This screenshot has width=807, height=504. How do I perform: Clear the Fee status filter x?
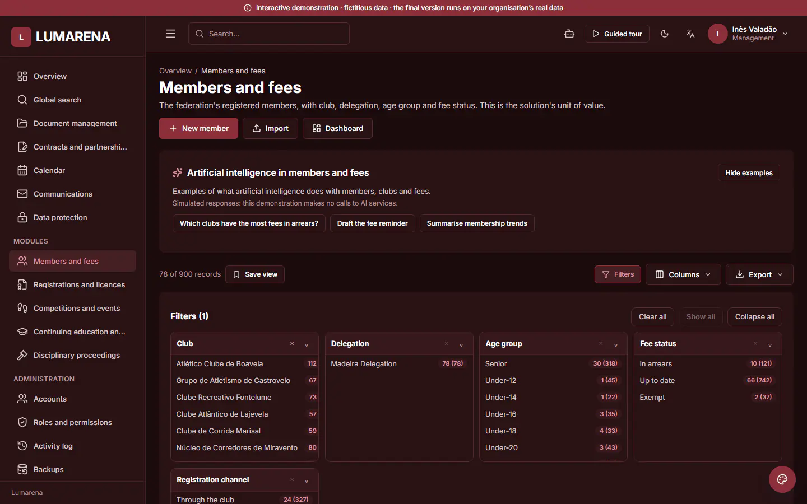[755, 343]
